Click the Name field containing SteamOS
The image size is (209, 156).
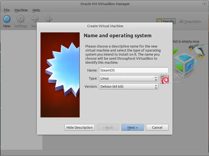point(134,70)
